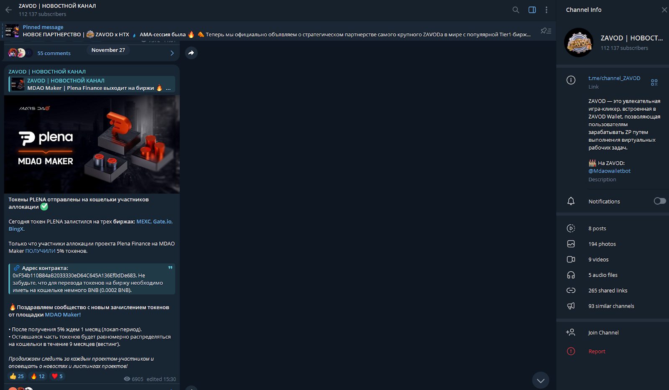Click the video camera icon beside 9 videos
669x390 pixels.
[x=571, y=259]
